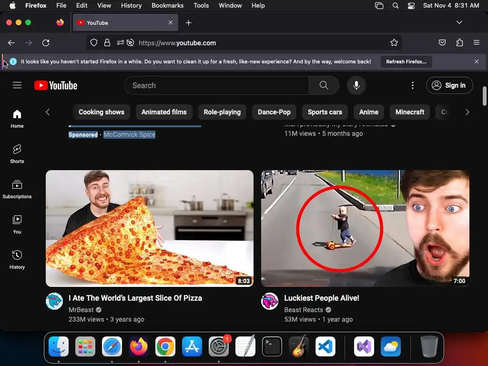Click the blocked autoplay icon in address bar
Image resolution: width=488 pixels, height=366 pixels.
point(131,42)
